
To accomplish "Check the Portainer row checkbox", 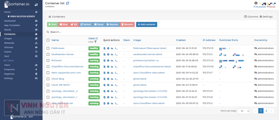I will click(x=48, y=60).
